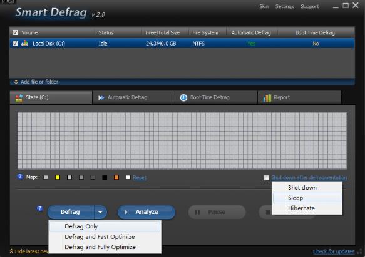Click the Free/Total Size column header
The image size is (365, 257).
click(163, 32)
